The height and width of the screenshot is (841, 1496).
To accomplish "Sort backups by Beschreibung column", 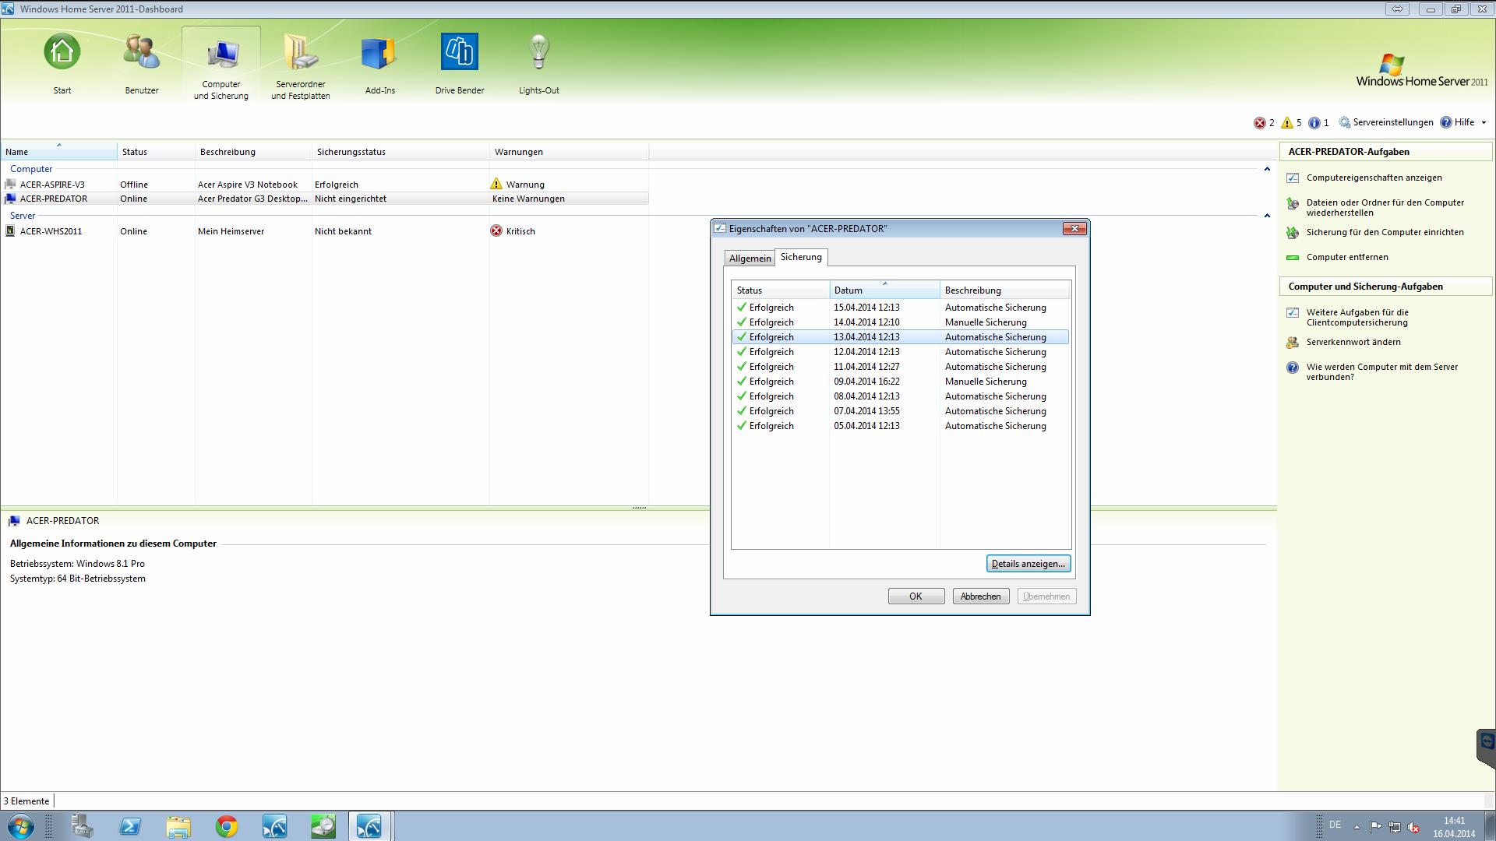I will 1005,290.
